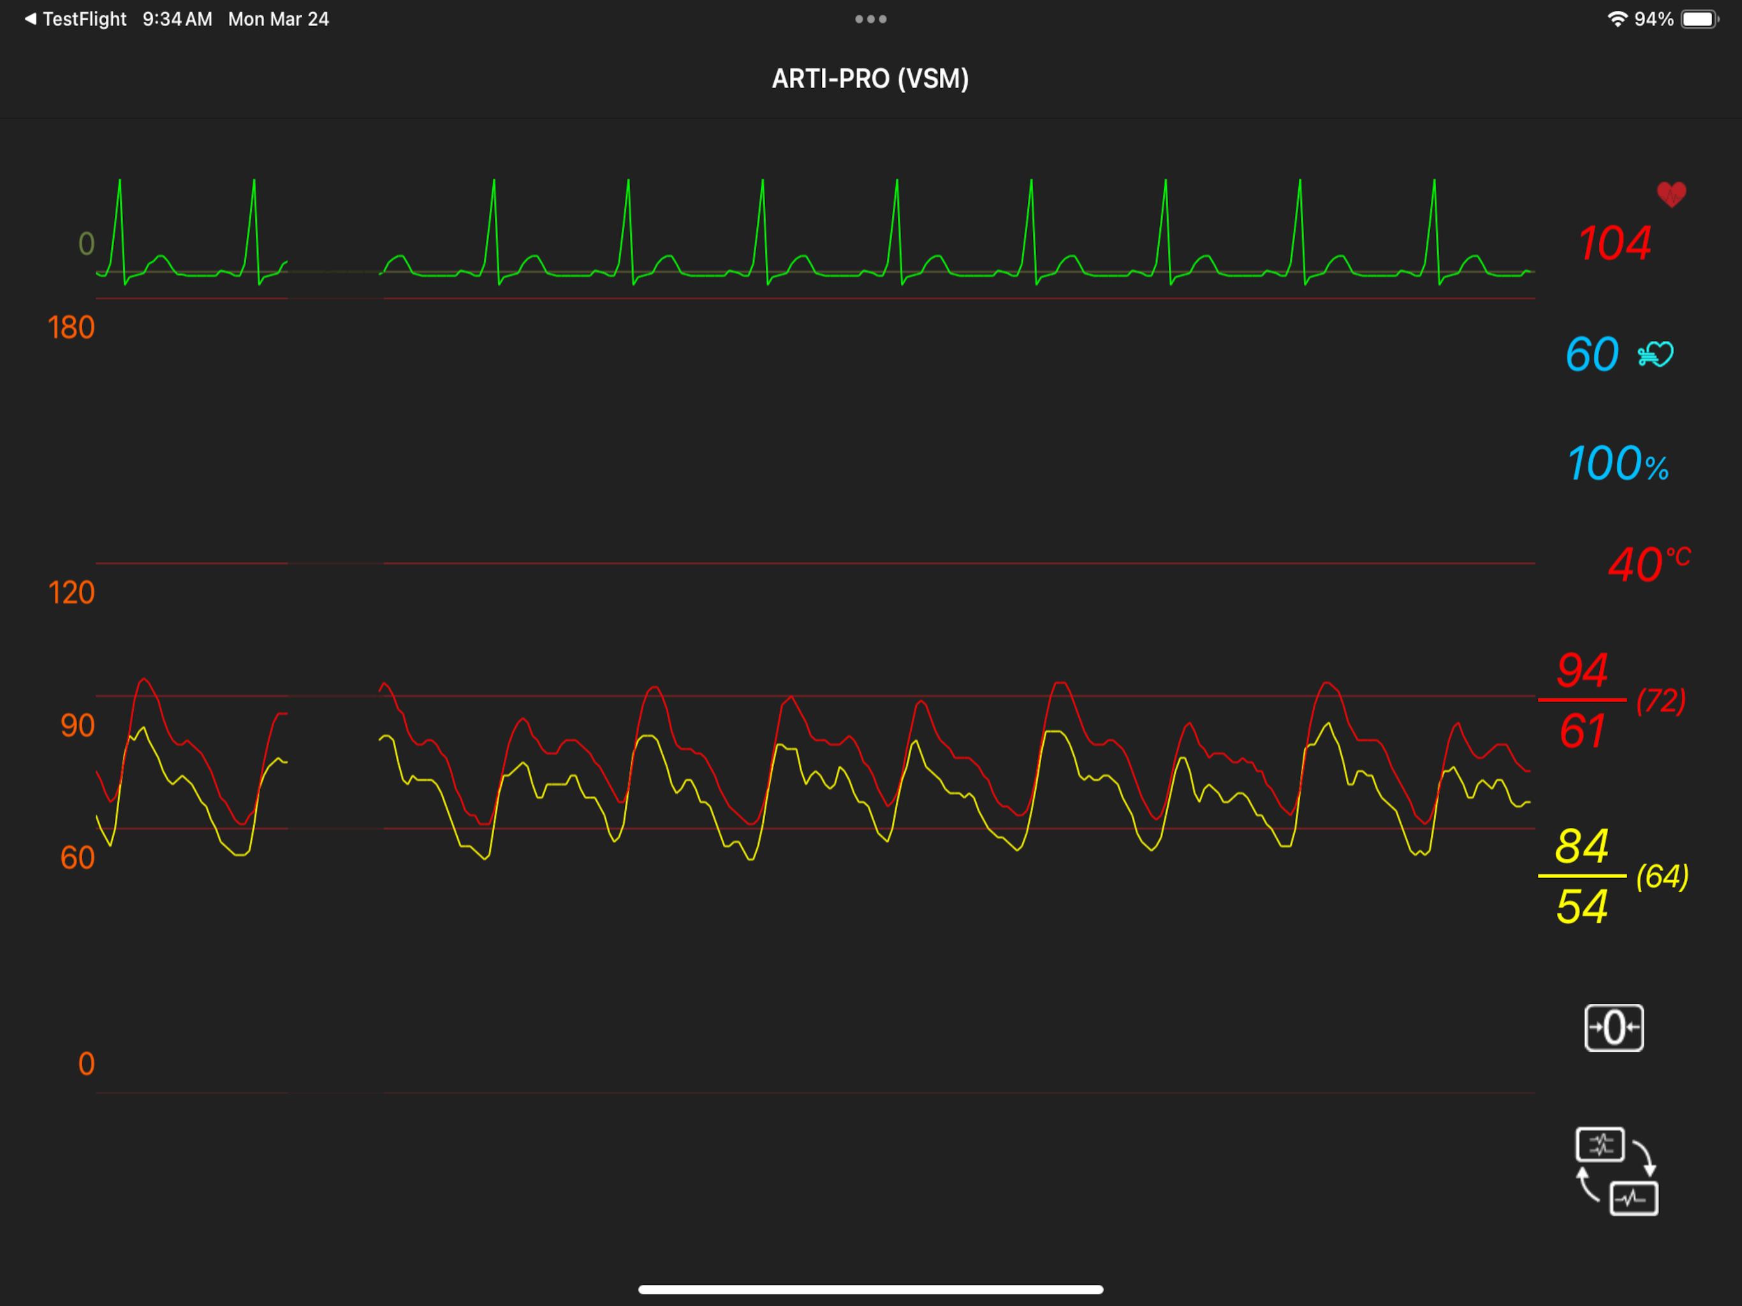Tap the orange 0 pressure scale label
This screenshot has width=1742, height=1306.
87,1064
